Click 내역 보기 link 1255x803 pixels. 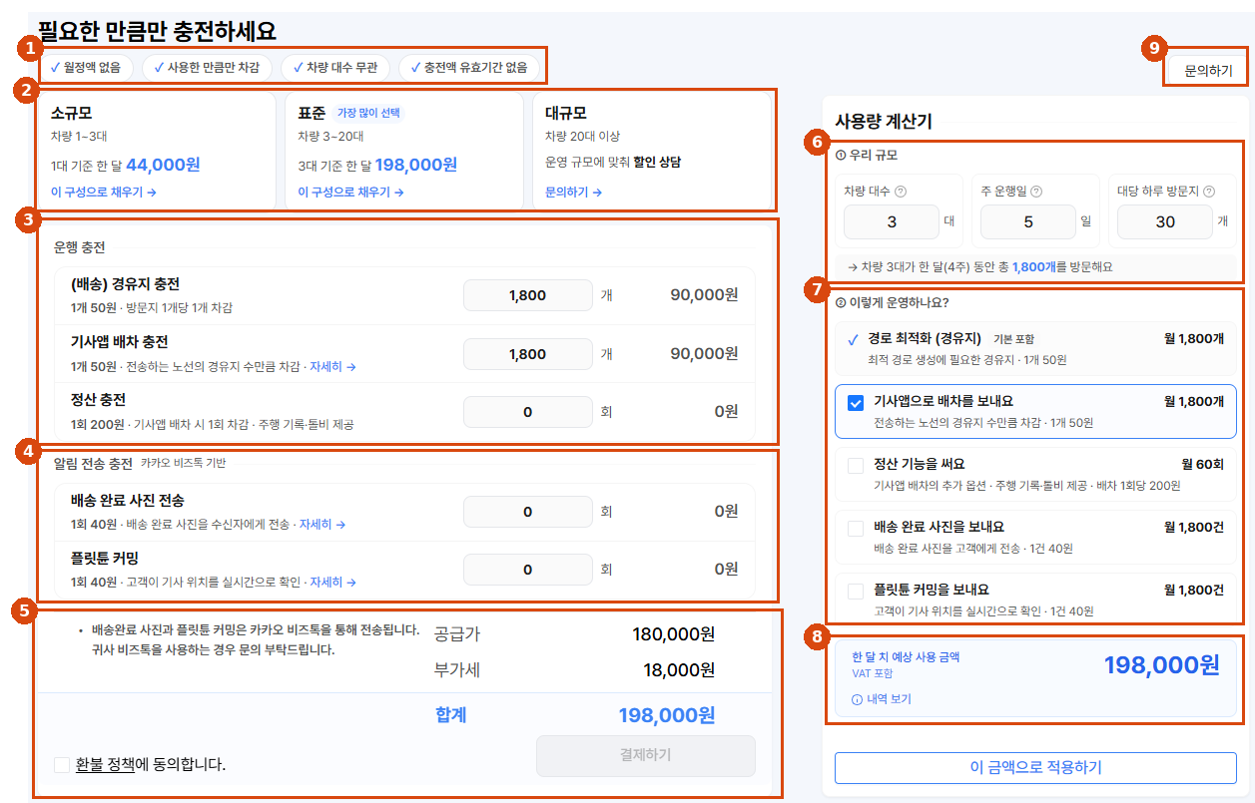889,699
